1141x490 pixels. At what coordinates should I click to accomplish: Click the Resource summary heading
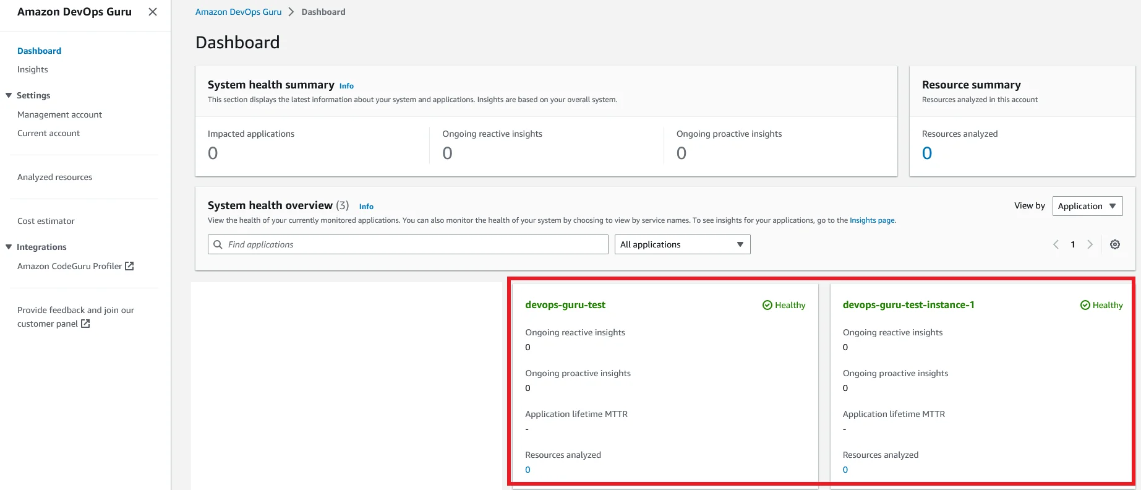tap(972, 85)
